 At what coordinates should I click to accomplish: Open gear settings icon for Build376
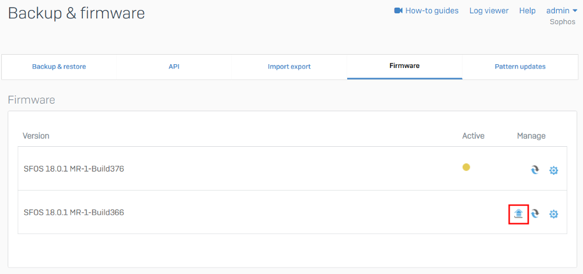[554, 170]
